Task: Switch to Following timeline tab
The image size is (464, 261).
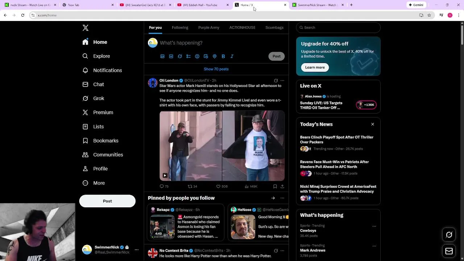Action: (180, 28)
